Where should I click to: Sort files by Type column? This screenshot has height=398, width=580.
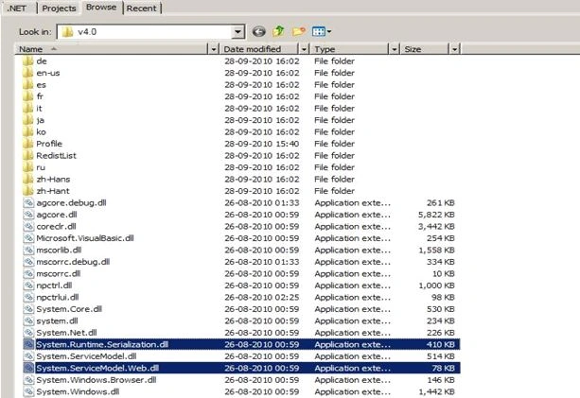pyautogui.click(x=350, y=49)
